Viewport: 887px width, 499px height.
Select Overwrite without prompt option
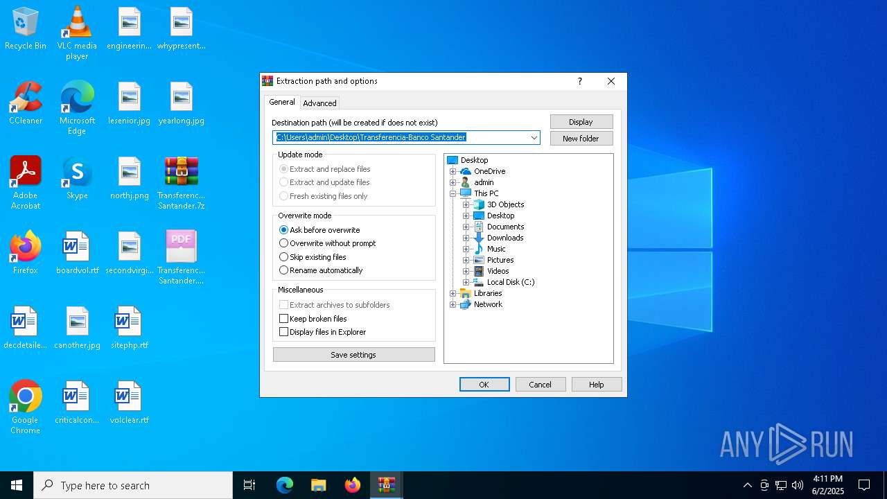327,243
